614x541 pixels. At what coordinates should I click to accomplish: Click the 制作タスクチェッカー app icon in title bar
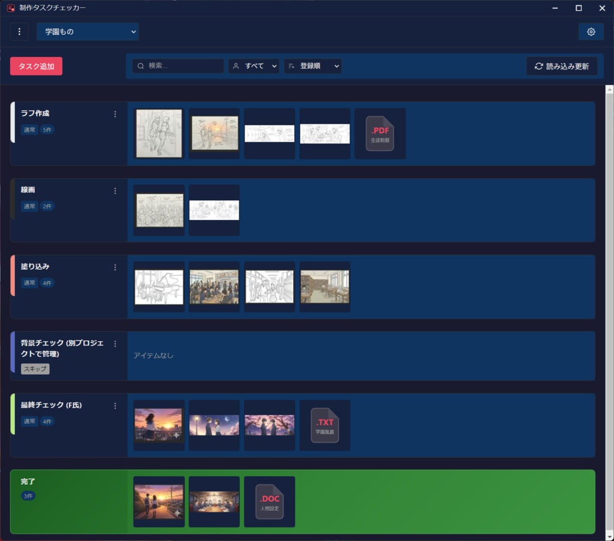pos(11,8)
